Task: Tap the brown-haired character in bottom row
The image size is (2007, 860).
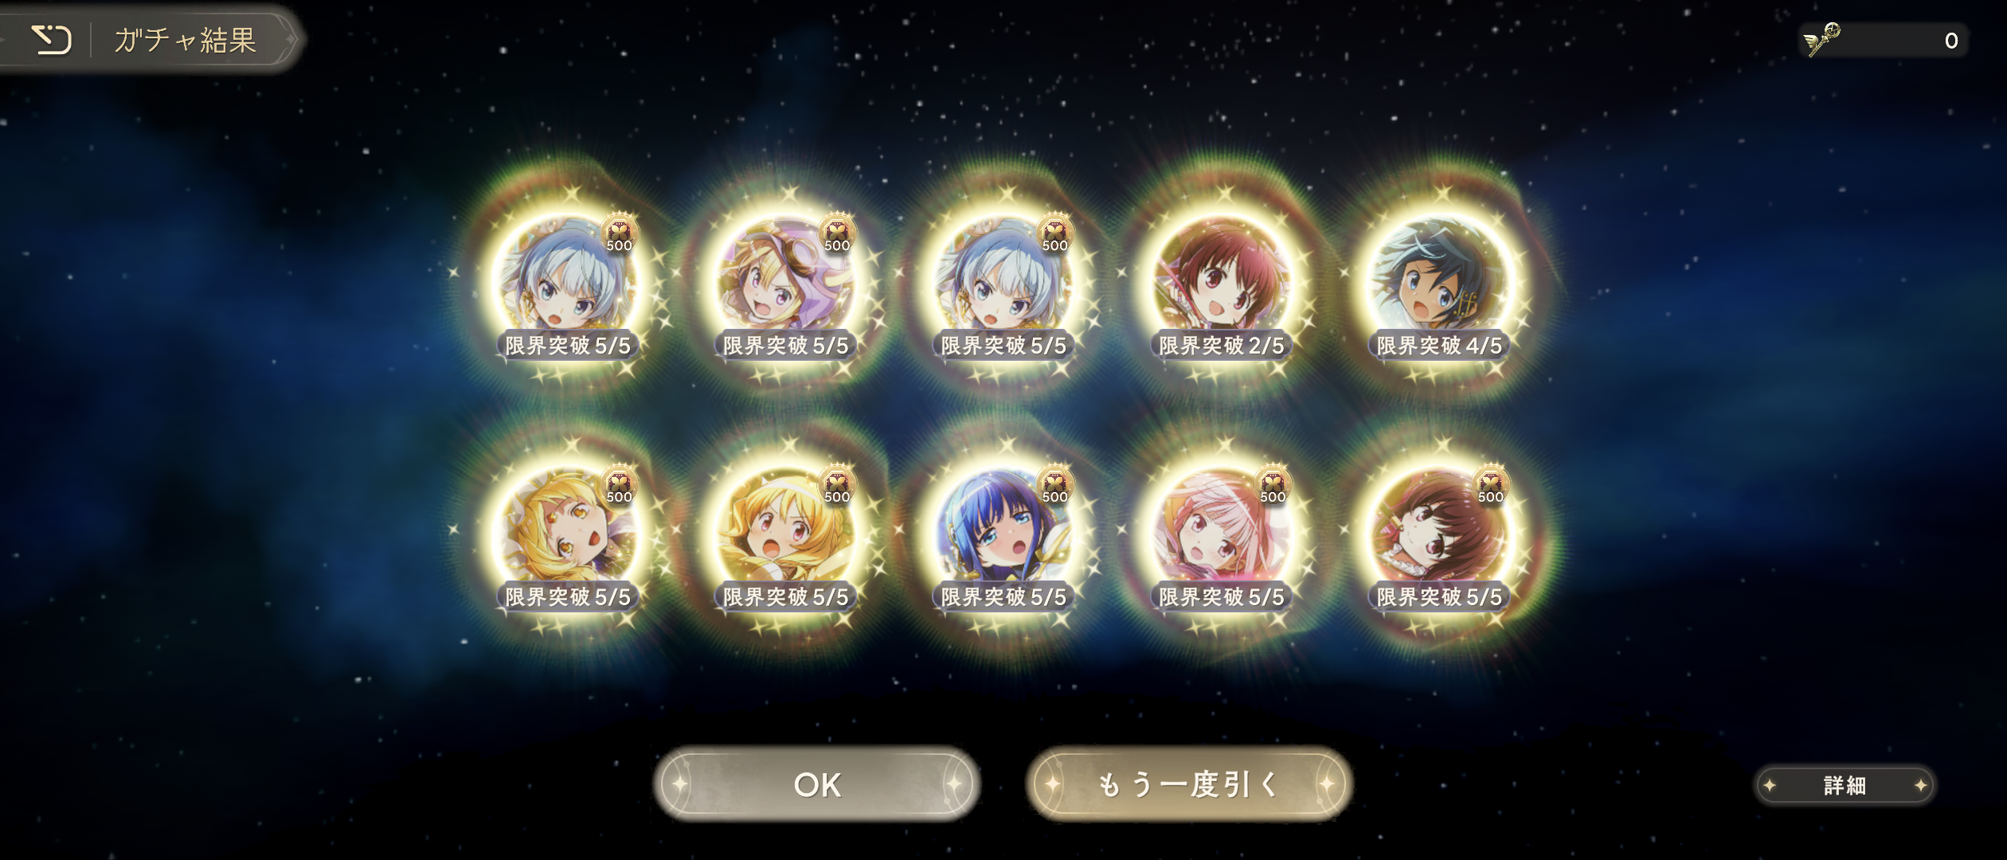Action: [x=1440, y=532]
